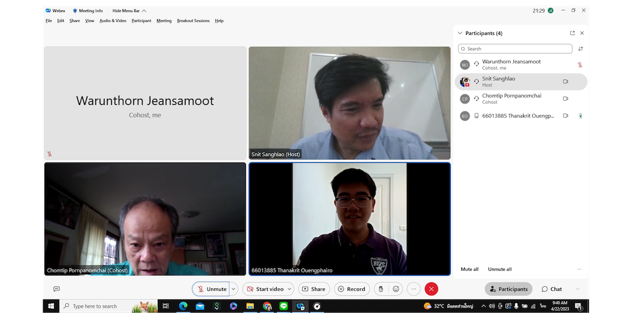This screenshot has width=631, height=313.
Task: Open LINE app in Windows taskbar
Action: tap(283, 306)
